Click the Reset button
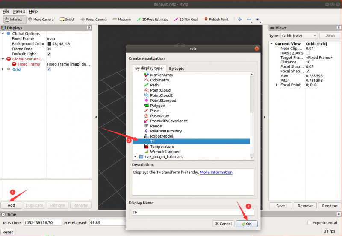This screenshot has width=342, height=236. (x=8, y=232)
